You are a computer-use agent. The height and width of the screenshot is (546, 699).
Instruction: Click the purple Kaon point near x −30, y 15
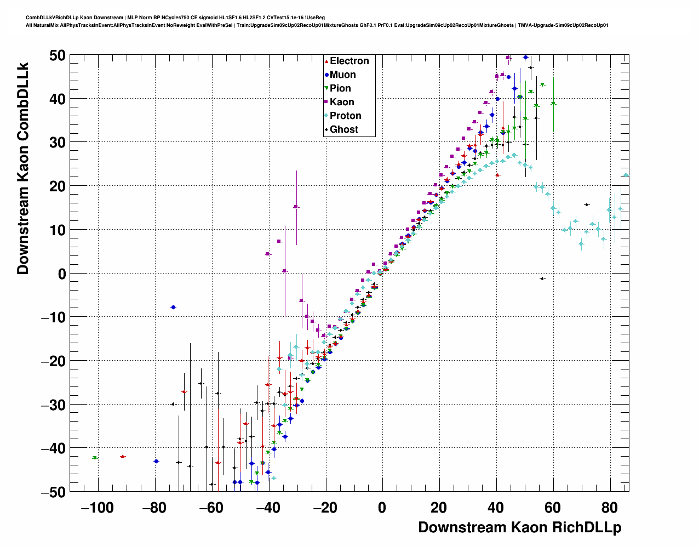point(296,207)
